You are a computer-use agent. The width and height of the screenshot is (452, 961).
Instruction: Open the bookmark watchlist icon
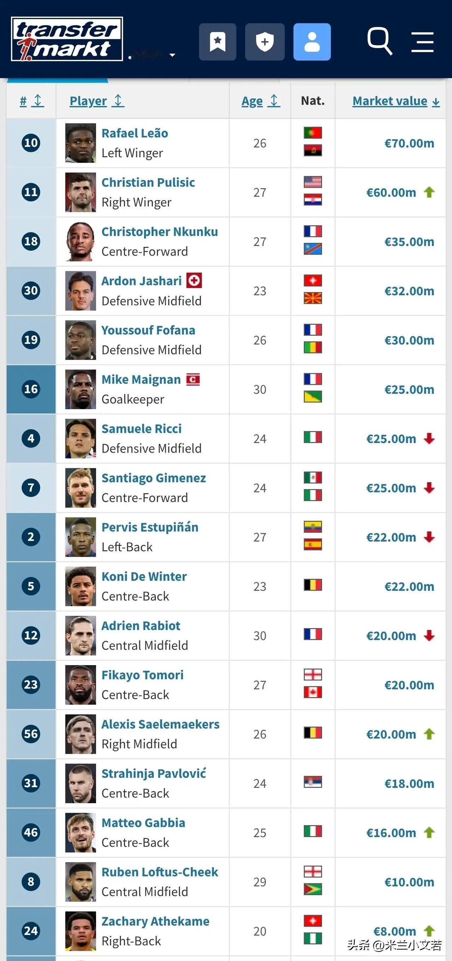click(218, 42)
